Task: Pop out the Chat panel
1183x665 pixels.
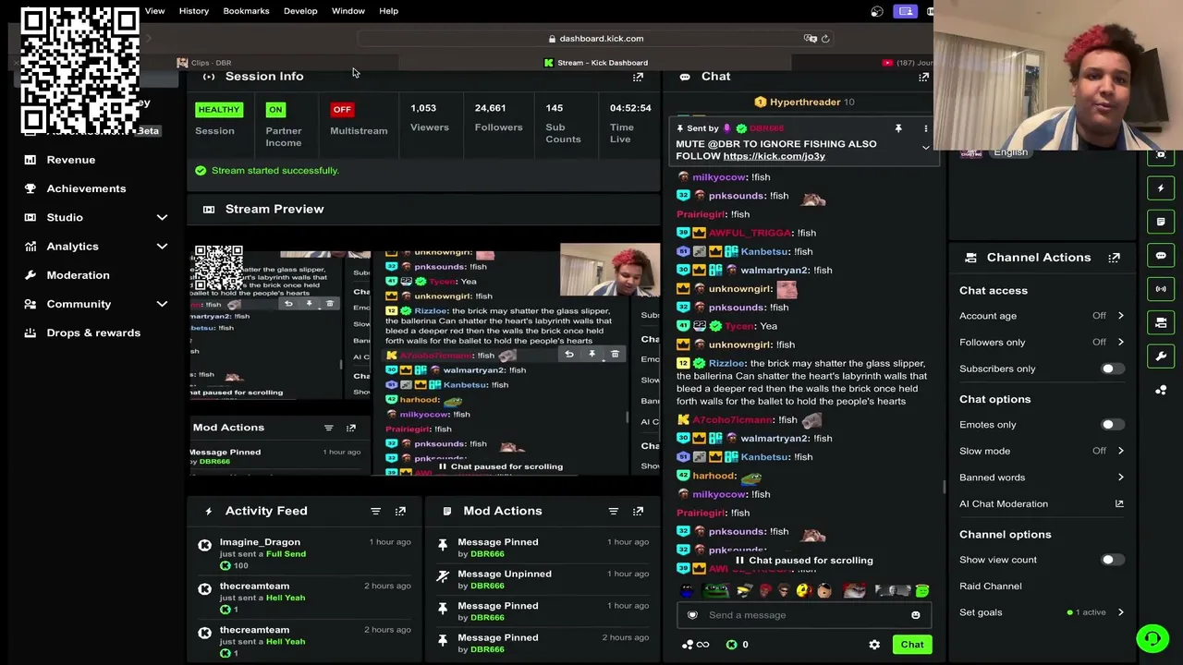Action: click(923, 77)
